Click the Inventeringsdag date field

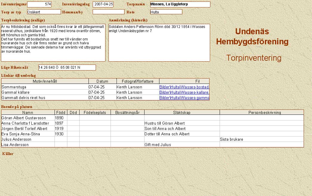tap(103, 4)
